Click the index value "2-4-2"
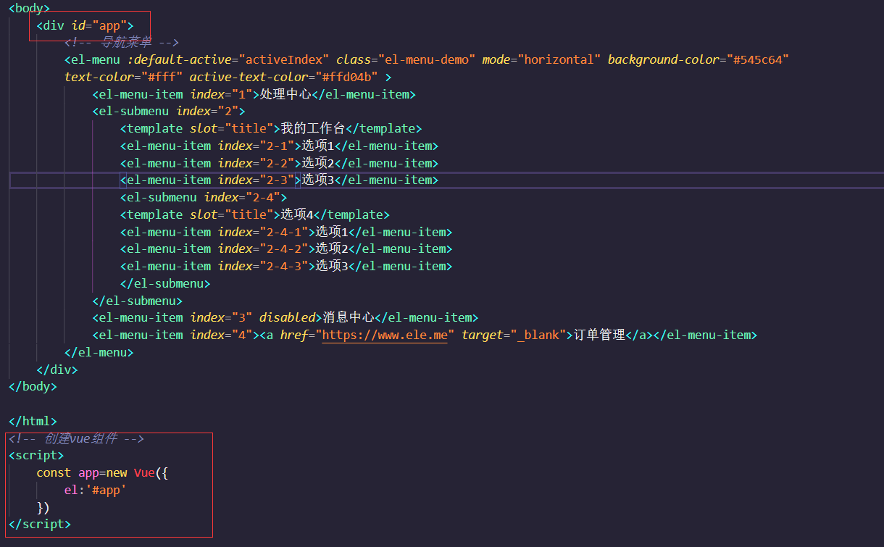Screen dimensions: 884x547 click(285, 249)
